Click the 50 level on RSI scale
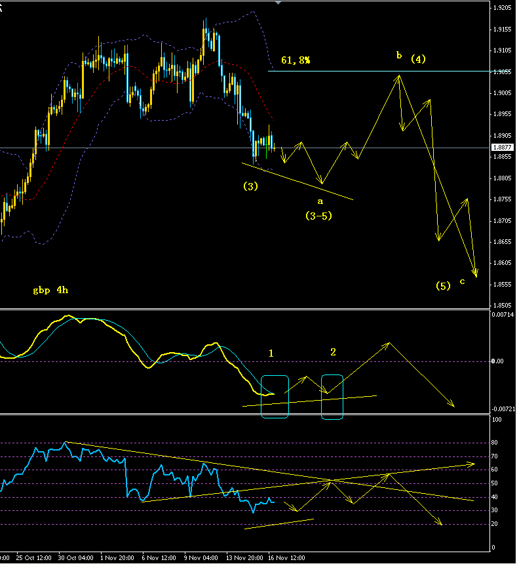The width and height of the screenshot is (517, 564). pos(495,483)
